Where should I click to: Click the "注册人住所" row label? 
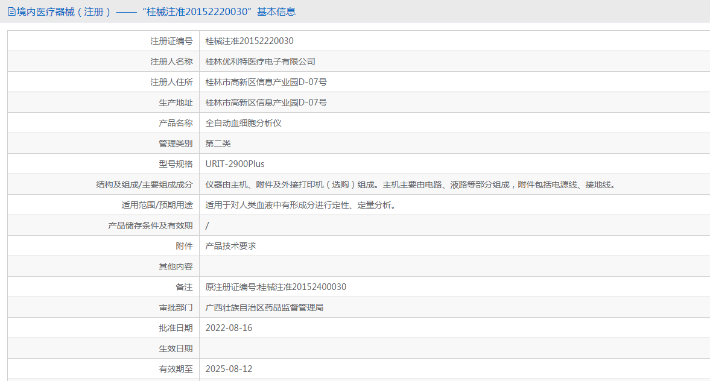pyautogui.click(x=171, y=82)
